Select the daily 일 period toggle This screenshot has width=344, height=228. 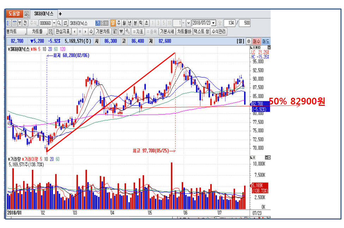pyautogui.click(x=113, y=23)
